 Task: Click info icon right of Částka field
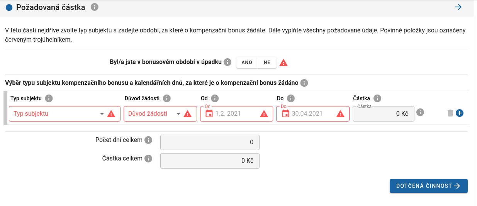coord(421,112)
